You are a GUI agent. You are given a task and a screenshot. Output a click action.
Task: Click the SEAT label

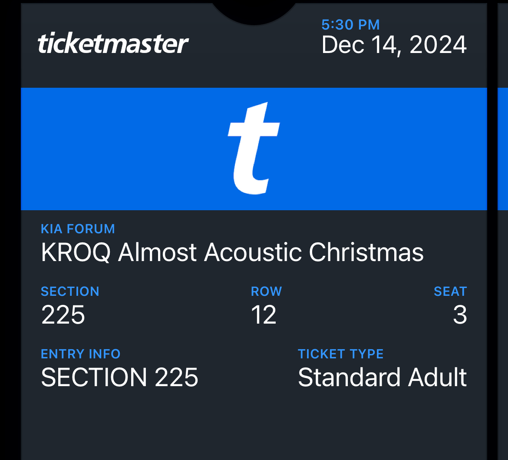(450, 291)
